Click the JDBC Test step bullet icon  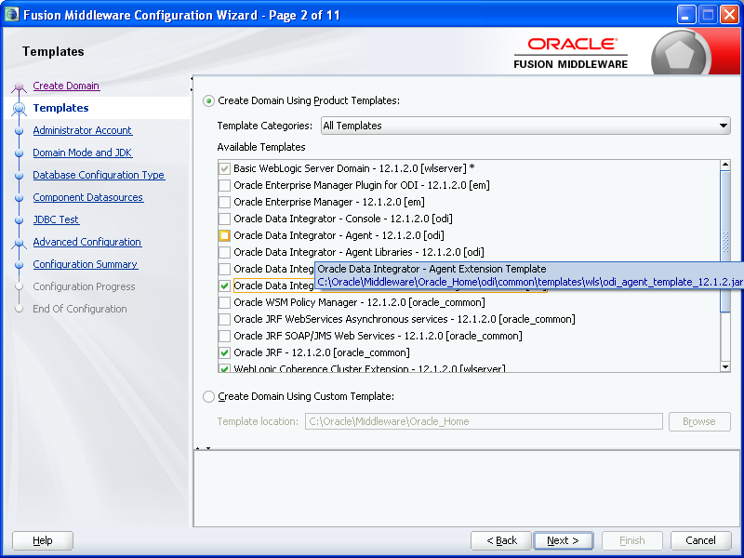pyautogui.click(x=19, y=220)
